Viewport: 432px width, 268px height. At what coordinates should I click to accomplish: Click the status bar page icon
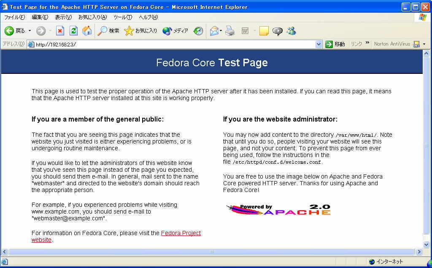[x=4, y=262]
